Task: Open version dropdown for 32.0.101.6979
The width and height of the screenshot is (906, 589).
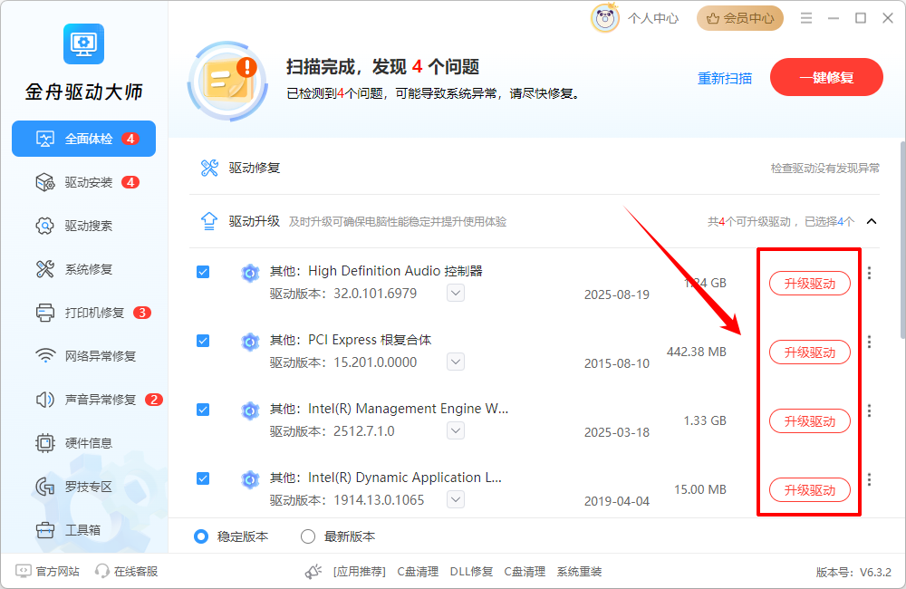Action: coord(456,293)
